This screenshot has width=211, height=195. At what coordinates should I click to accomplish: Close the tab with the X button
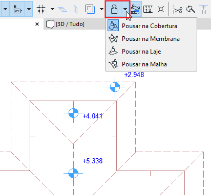click(x=37, y=24)
